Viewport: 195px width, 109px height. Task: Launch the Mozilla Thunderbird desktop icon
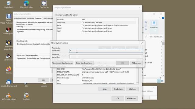(9, 83)
